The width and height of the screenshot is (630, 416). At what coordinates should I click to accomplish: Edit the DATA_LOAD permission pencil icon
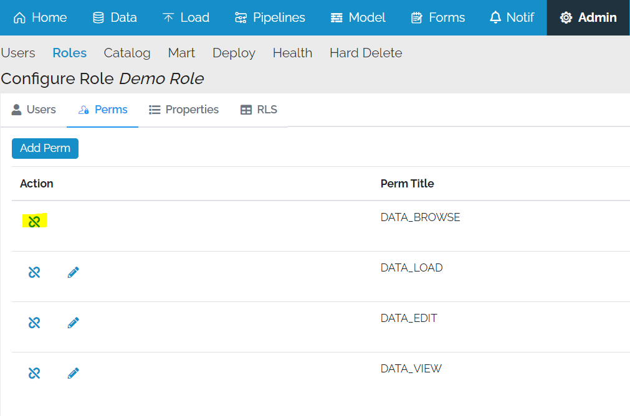click(73, 272)
